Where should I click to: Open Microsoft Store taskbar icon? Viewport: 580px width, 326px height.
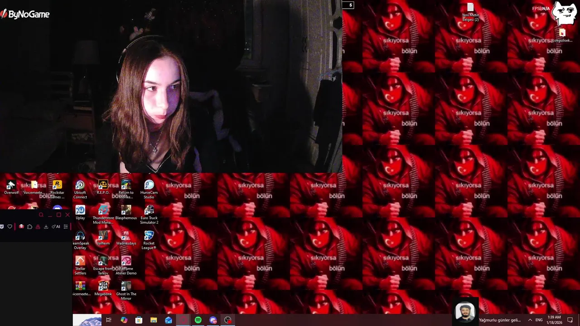(x=139, y=320)
